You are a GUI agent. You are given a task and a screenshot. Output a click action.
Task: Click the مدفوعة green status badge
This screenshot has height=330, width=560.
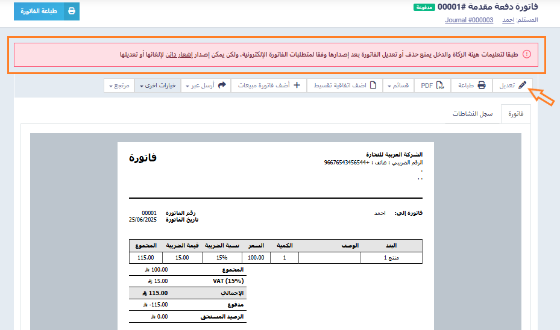(x=424, y=7)
